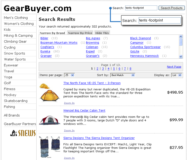The image size is (187, 160).
Task: Filter by Coghlan's brand
Action: pyautogui.click(x=47, y=47)
